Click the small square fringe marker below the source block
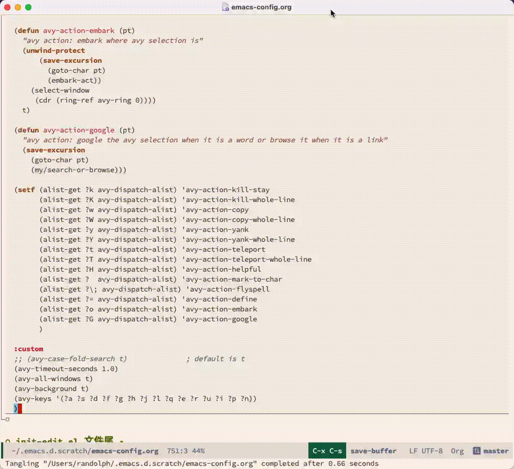The width and height of the screenshot is (514, 469). (7, 419)
